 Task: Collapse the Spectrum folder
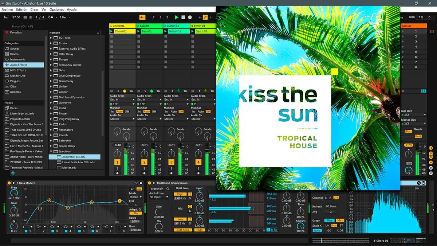click(51, 151)
